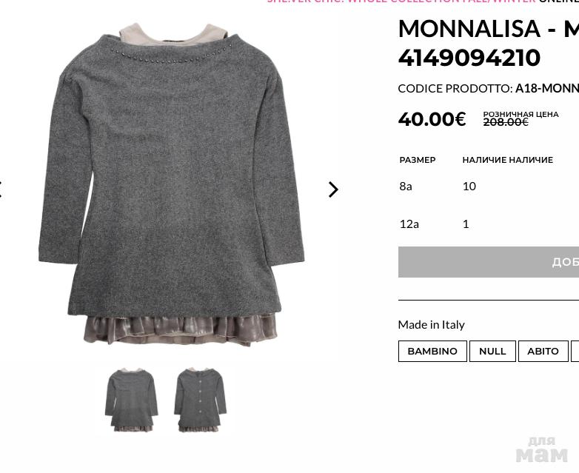The height and width of the screenshot is (473, 579).
Task: Click the 'Made in Italy' text
Action: tap(431, 324)
